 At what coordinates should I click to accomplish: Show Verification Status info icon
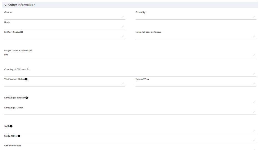(26, 79)
